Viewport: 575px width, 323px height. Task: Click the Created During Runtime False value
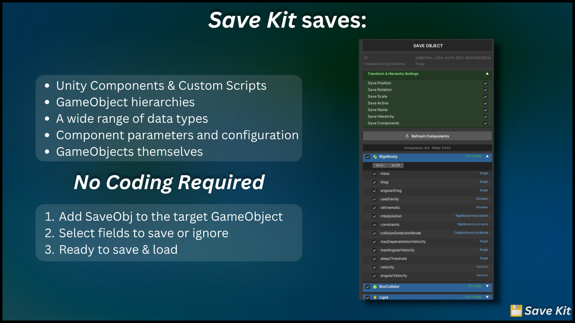click(x=420, y=64)
